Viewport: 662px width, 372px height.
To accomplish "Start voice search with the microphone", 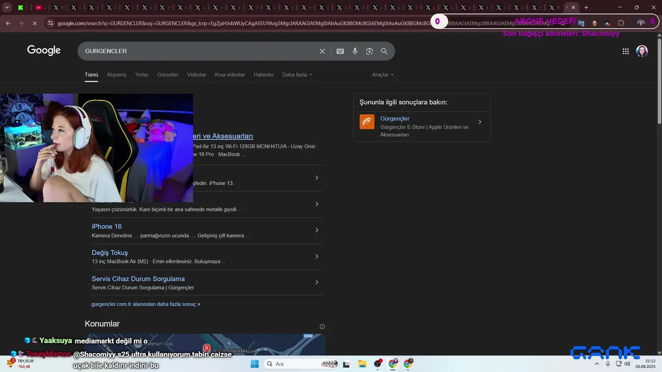I will point(355,51).
